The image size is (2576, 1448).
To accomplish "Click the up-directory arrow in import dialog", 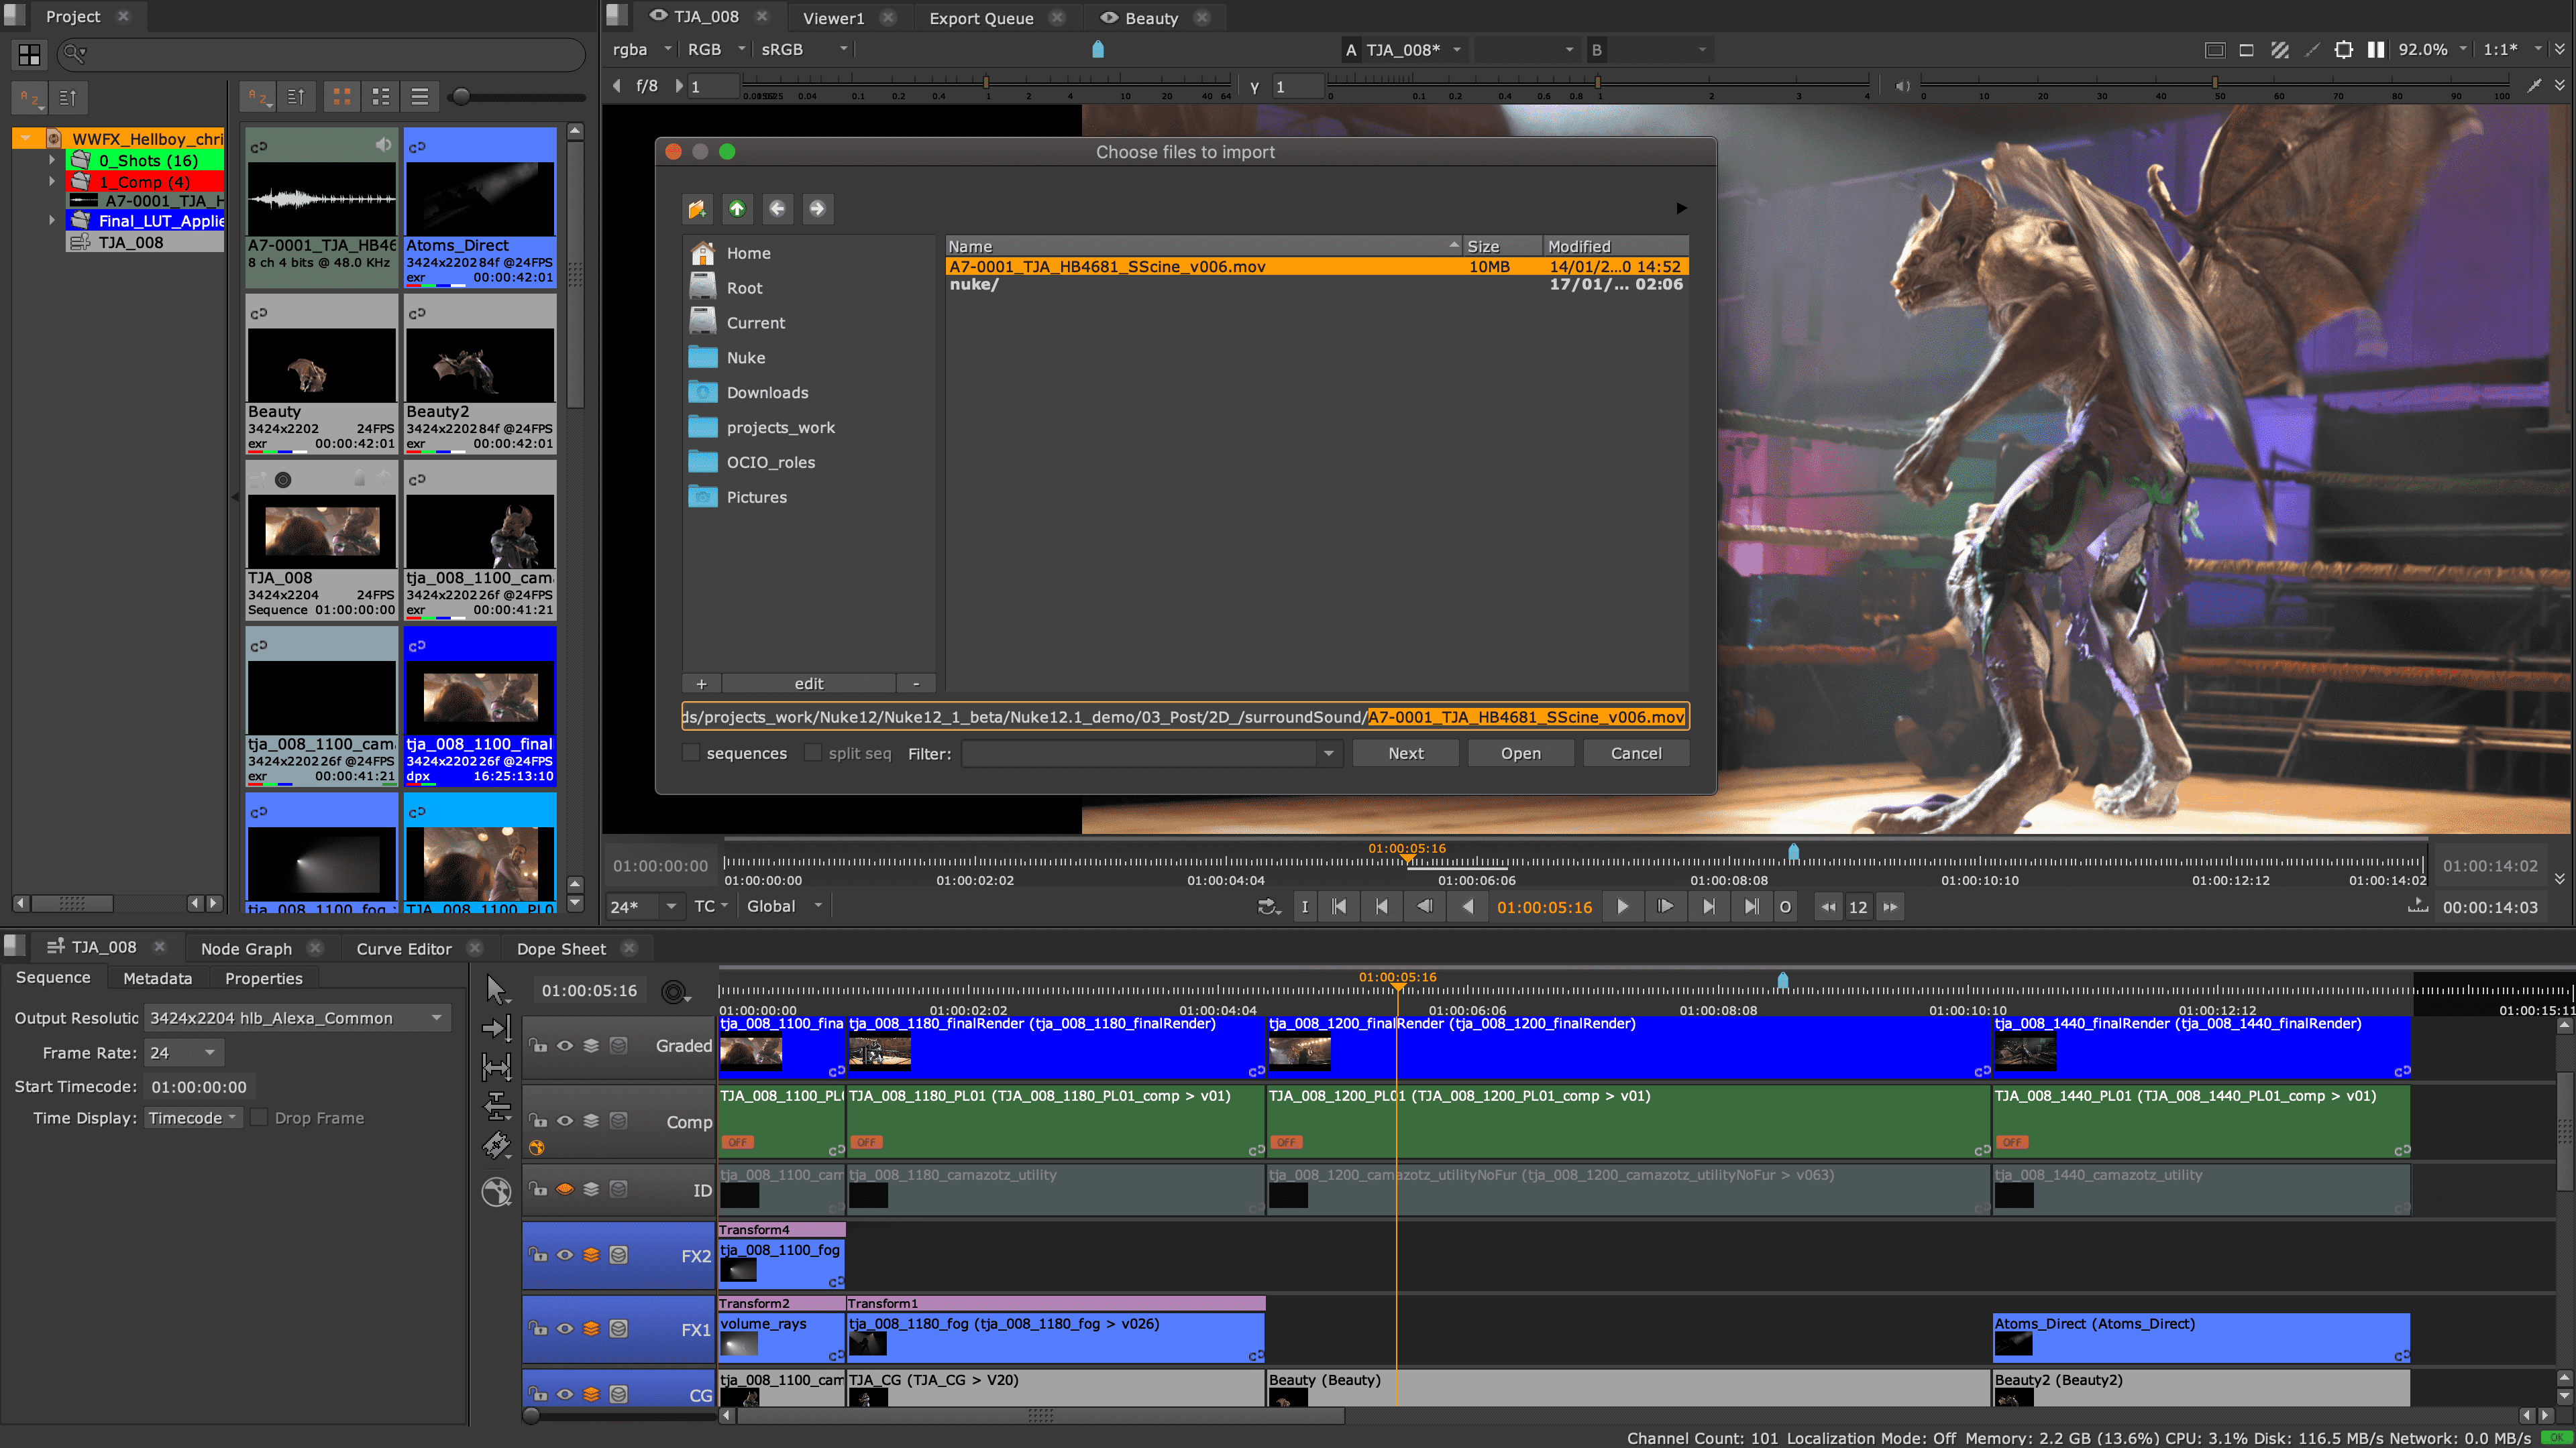I will 737,209.
